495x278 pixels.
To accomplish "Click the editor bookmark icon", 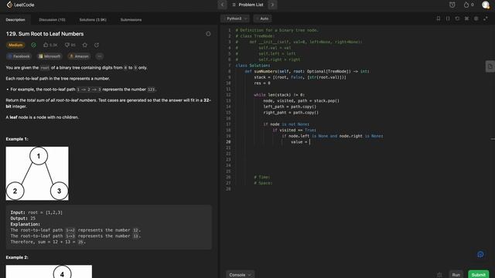I will (439, 19).
